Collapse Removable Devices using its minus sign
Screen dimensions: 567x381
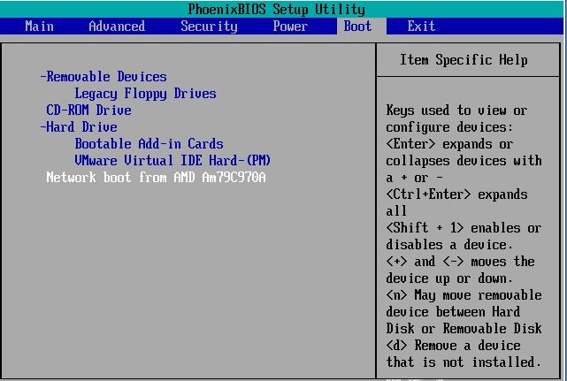point(42,77)
